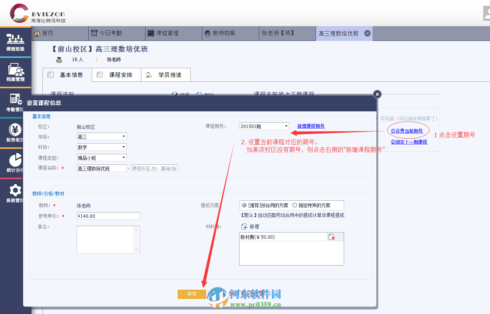Delete the 教材费 entry with red x icon
This screenshot has height=314, width=490.
click(332, 237)
